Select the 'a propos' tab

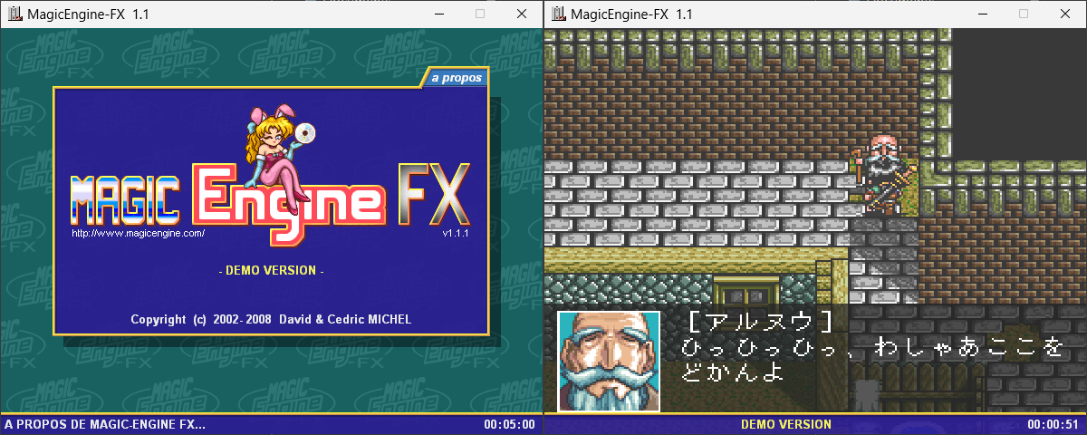[x=457, y=78]
